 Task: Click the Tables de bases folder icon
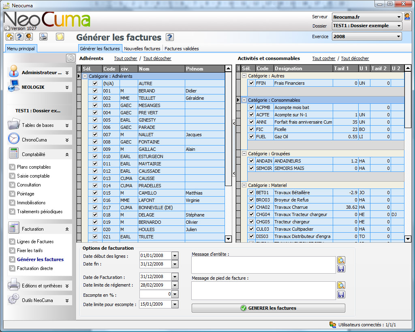pos(13,124)
